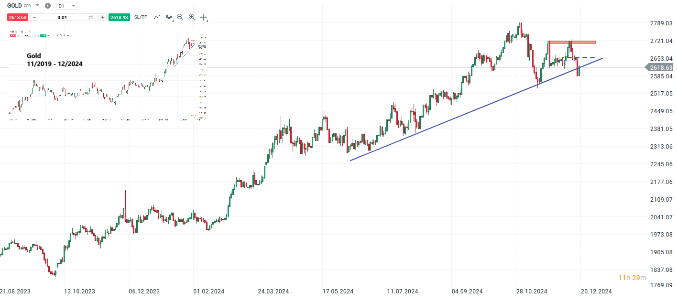Image resolution: width=677 pixels, height=302 pixels.
Task: Open the indicators settings icon
Action: [x=169, y=17]
